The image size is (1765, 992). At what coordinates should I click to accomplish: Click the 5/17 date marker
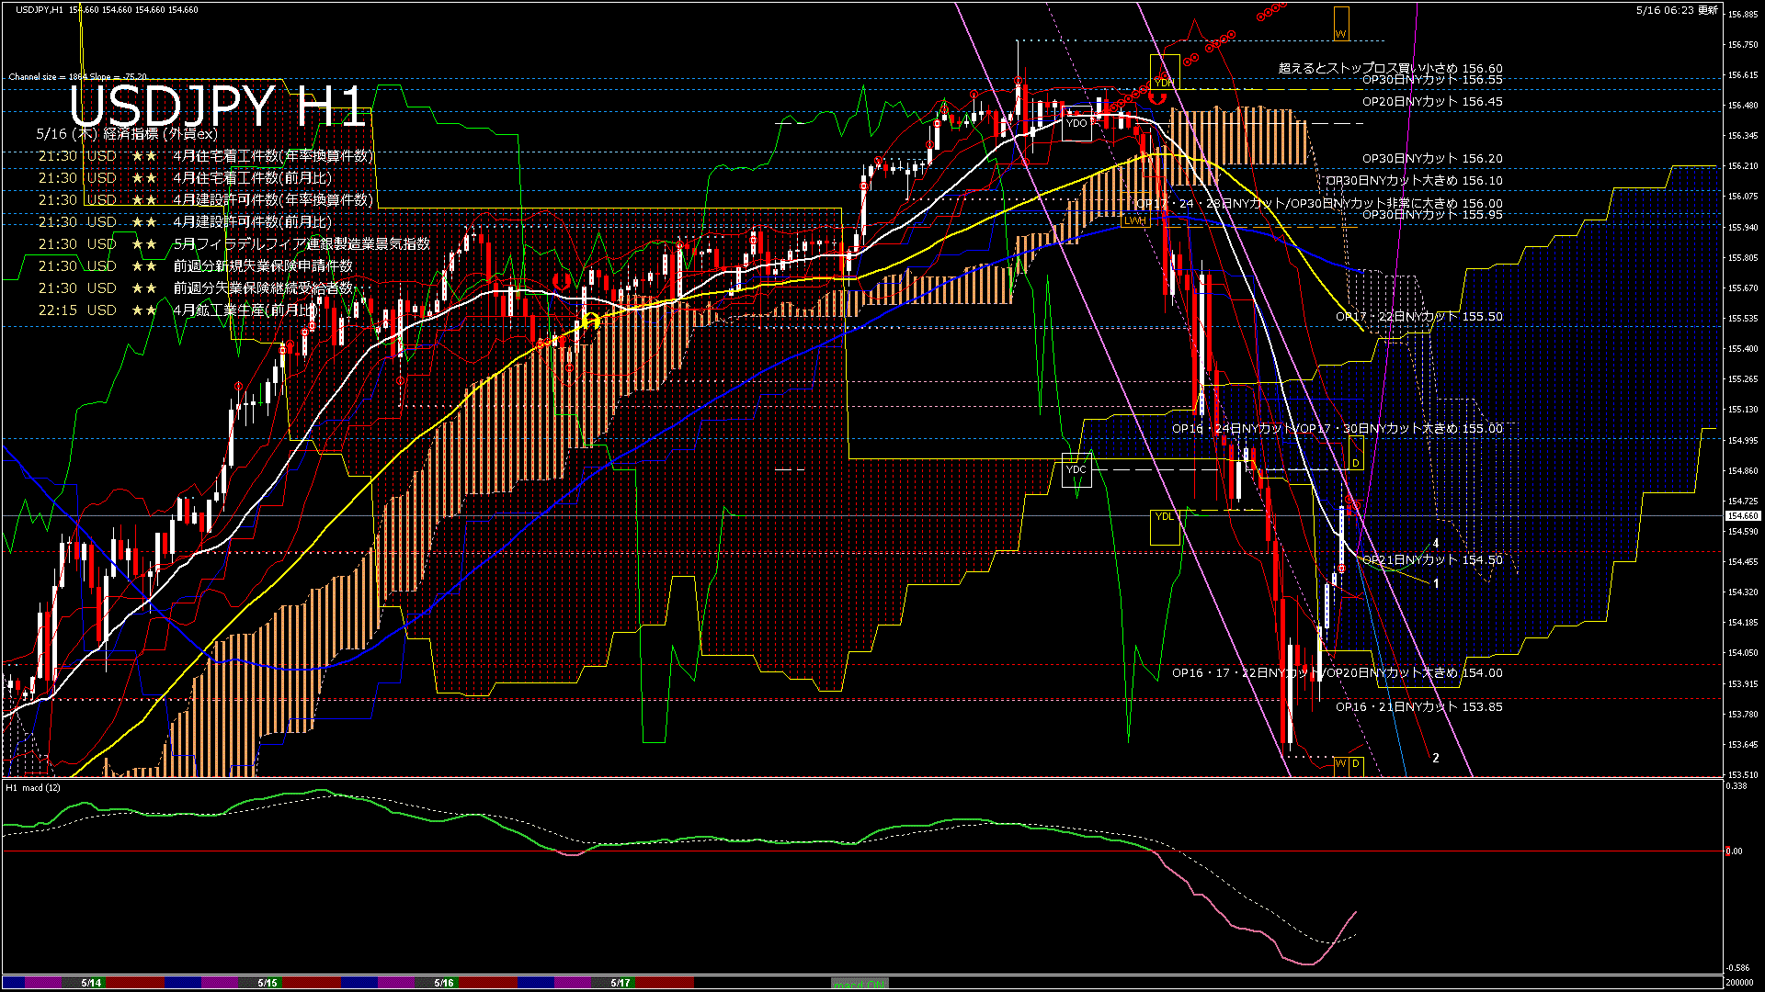coord(621,983)
